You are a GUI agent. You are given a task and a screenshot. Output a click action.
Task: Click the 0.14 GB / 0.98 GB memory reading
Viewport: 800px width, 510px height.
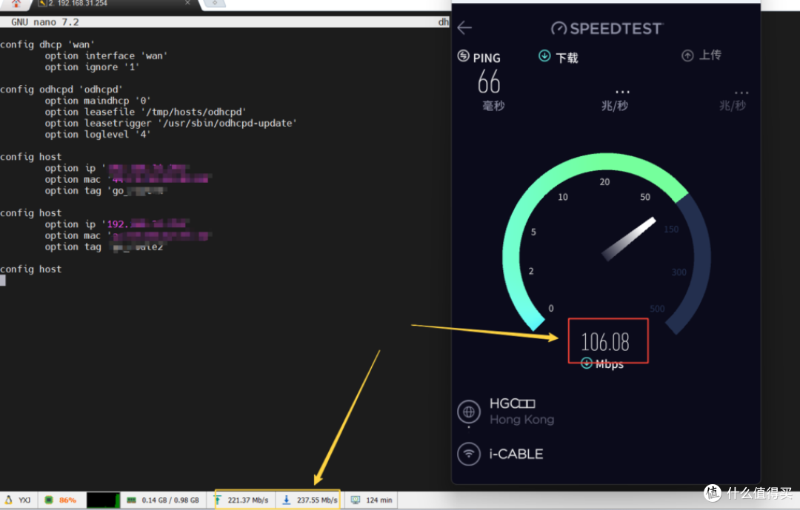[x=170, y=500]
